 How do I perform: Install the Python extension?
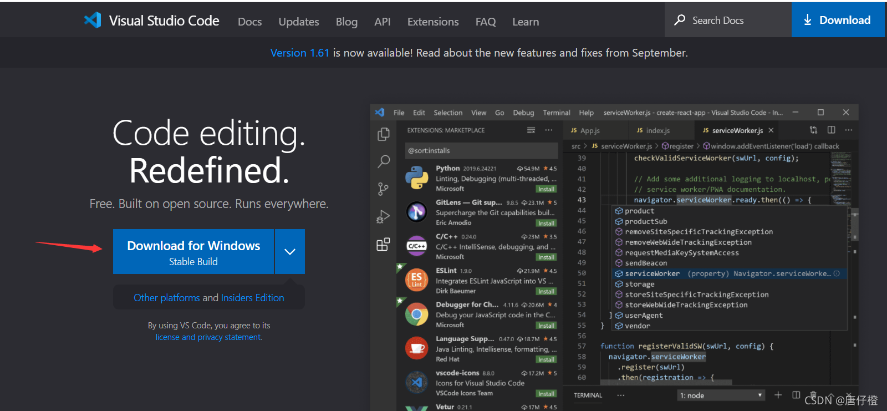(546, 189)
